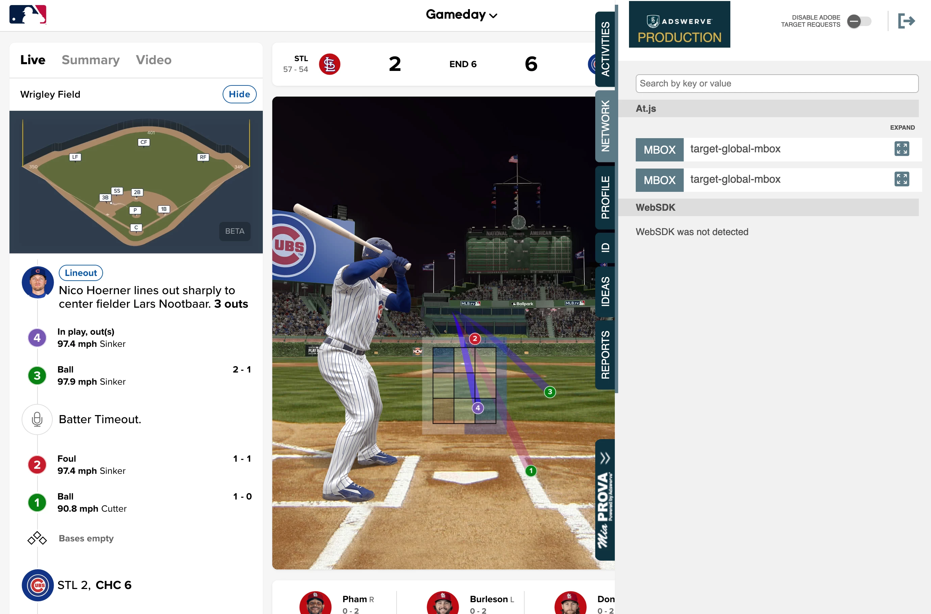Click the MLB logo icon

tap(28, 15)
